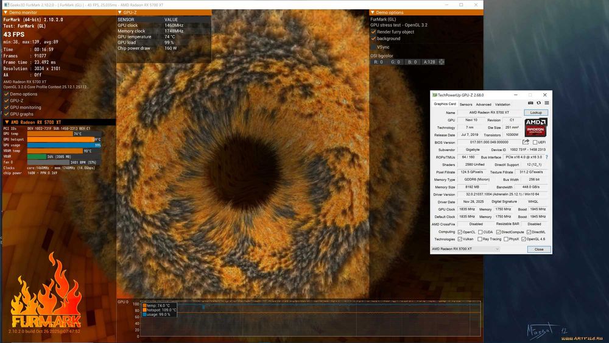
Task: Click the Close button in GPU-Z
Action: pos(538,249)
